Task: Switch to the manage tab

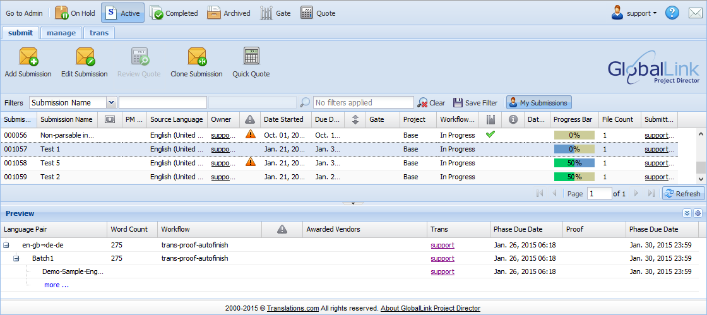Action: (61, 33)
